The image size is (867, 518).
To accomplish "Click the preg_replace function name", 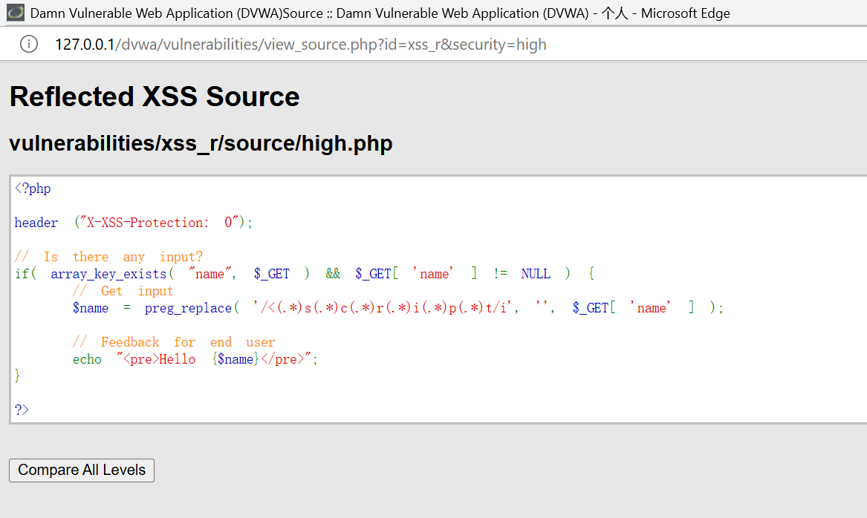I will [188, 308].
